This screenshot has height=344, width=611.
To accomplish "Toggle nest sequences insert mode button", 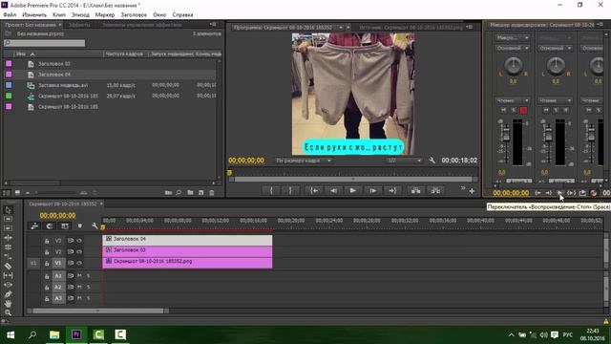I will 34,226.
